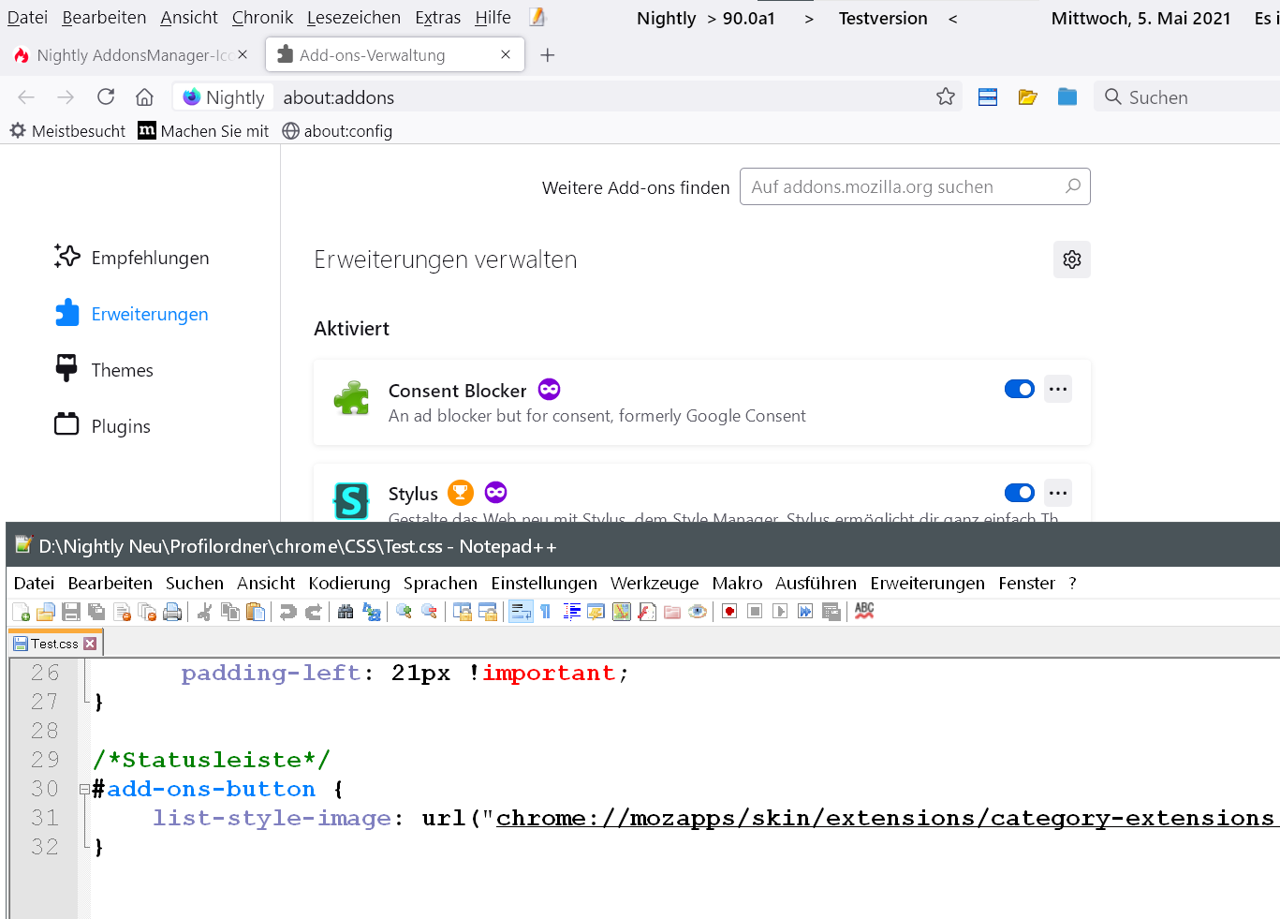The width and height of the screenshot is (1280, 919).
Task: Toggle word wrap in Notepad++ toolbar
Action: [x=521, y=612]
